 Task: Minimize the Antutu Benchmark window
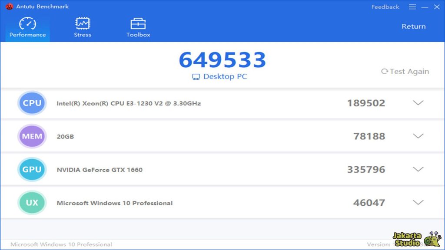(x=425, y=7)
